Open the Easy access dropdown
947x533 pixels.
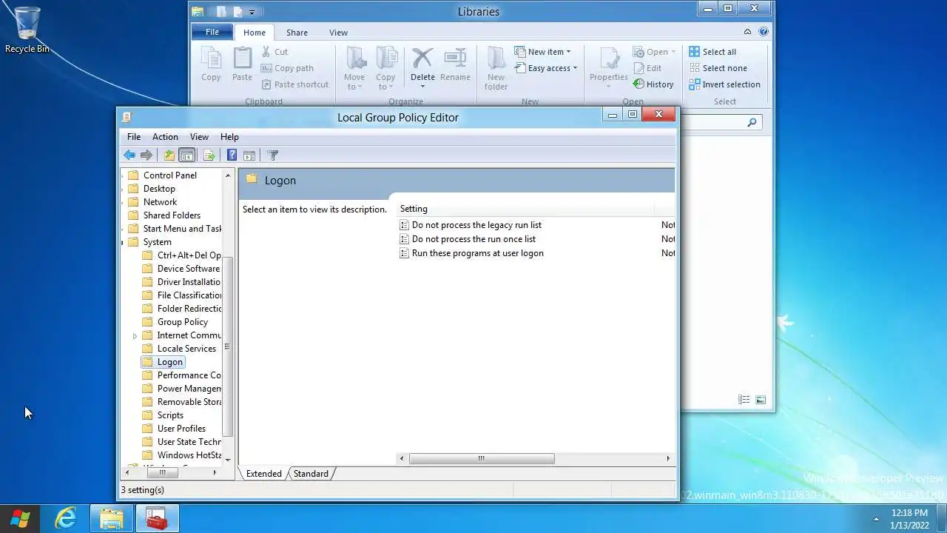click(545, 68)
